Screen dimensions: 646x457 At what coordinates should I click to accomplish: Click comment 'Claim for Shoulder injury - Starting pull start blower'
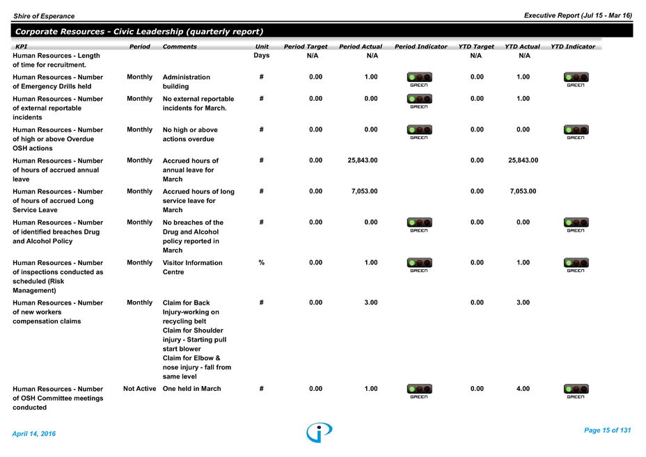coord(194,339)
